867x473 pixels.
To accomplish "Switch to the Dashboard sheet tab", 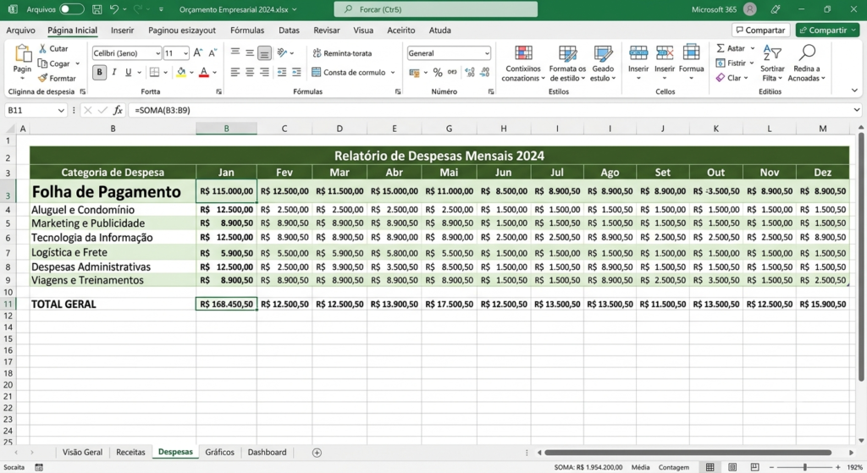I will [x=267, y=452].
